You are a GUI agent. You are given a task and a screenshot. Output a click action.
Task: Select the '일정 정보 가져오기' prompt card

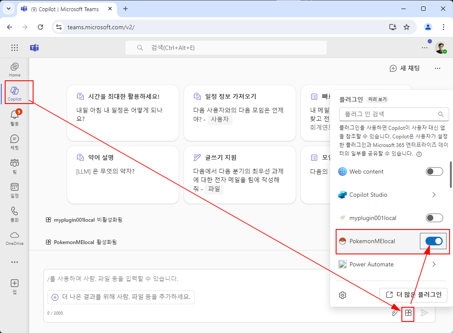click(240, 113)
